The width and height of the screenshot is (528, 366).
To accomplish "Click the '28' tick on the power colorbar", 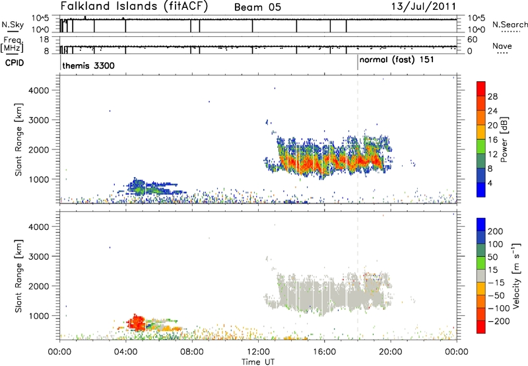I will pos(492,96).
